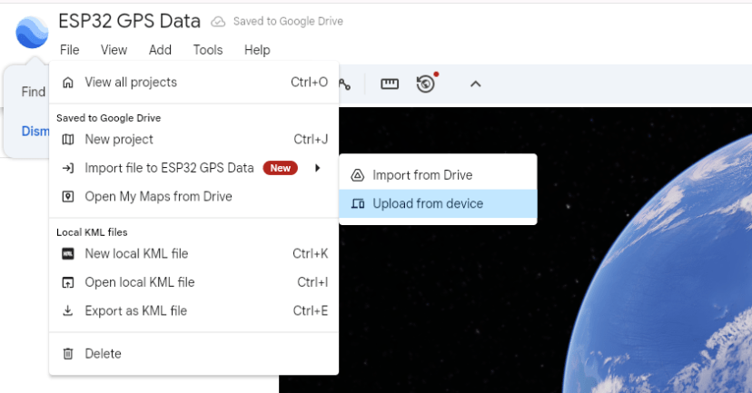Click the partially hidden path drawing tool
The width and height of the screenshot is (752, 393).
(345, 84)
